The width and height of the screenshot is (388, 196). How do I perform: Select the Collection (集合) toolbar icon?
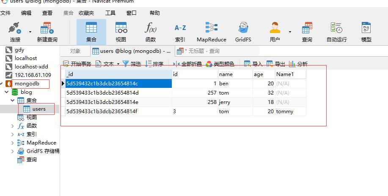91,28
